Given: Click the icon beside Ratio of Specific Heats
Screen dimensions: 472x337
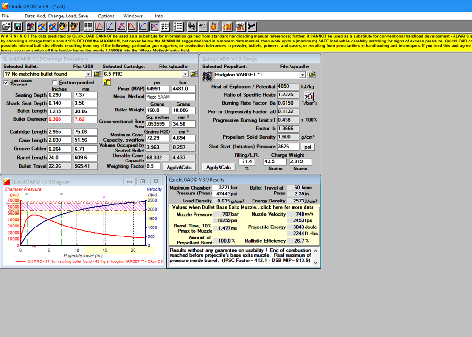Looking at the screenshot, I should coord(309,96).
